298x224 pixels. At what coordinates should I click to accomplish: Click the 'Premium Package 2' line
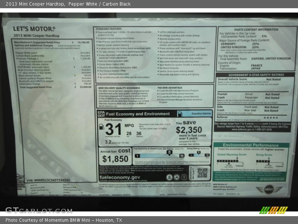pyautogui.click(x=28, y=59)
